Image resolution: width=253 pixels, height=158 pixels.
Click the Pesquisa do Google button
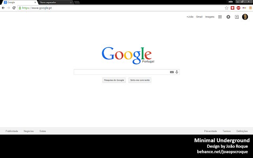[x=114, y=80]
